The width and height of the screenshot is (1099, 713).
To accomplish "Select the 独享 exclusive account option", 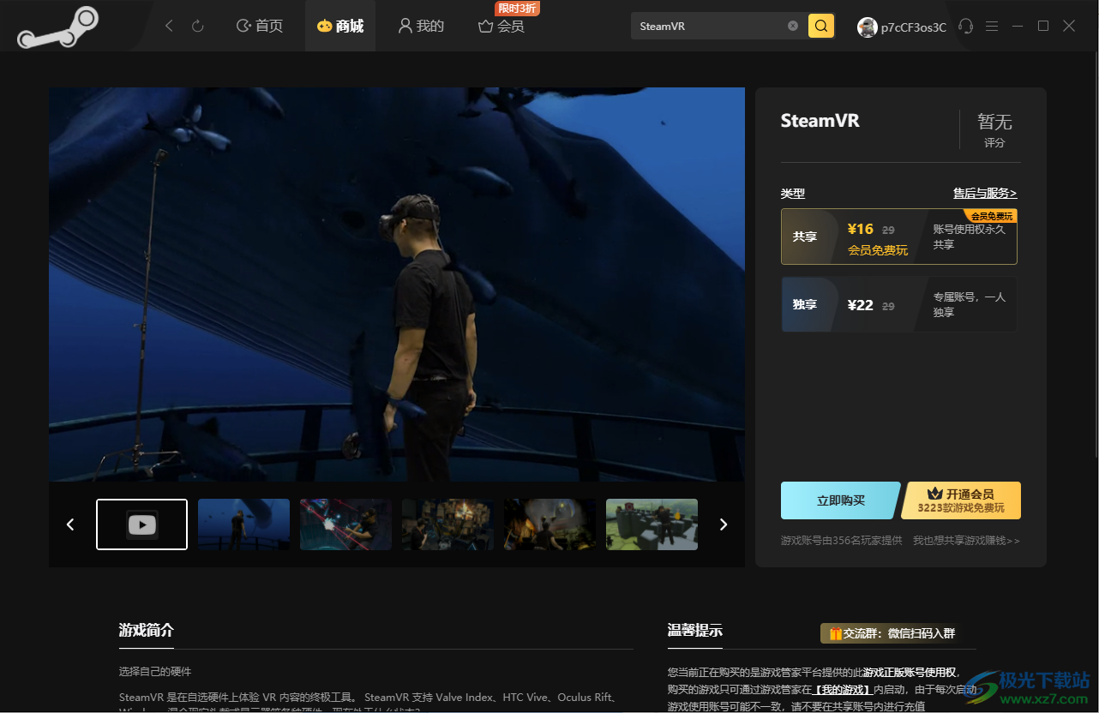I will point(899,304).
